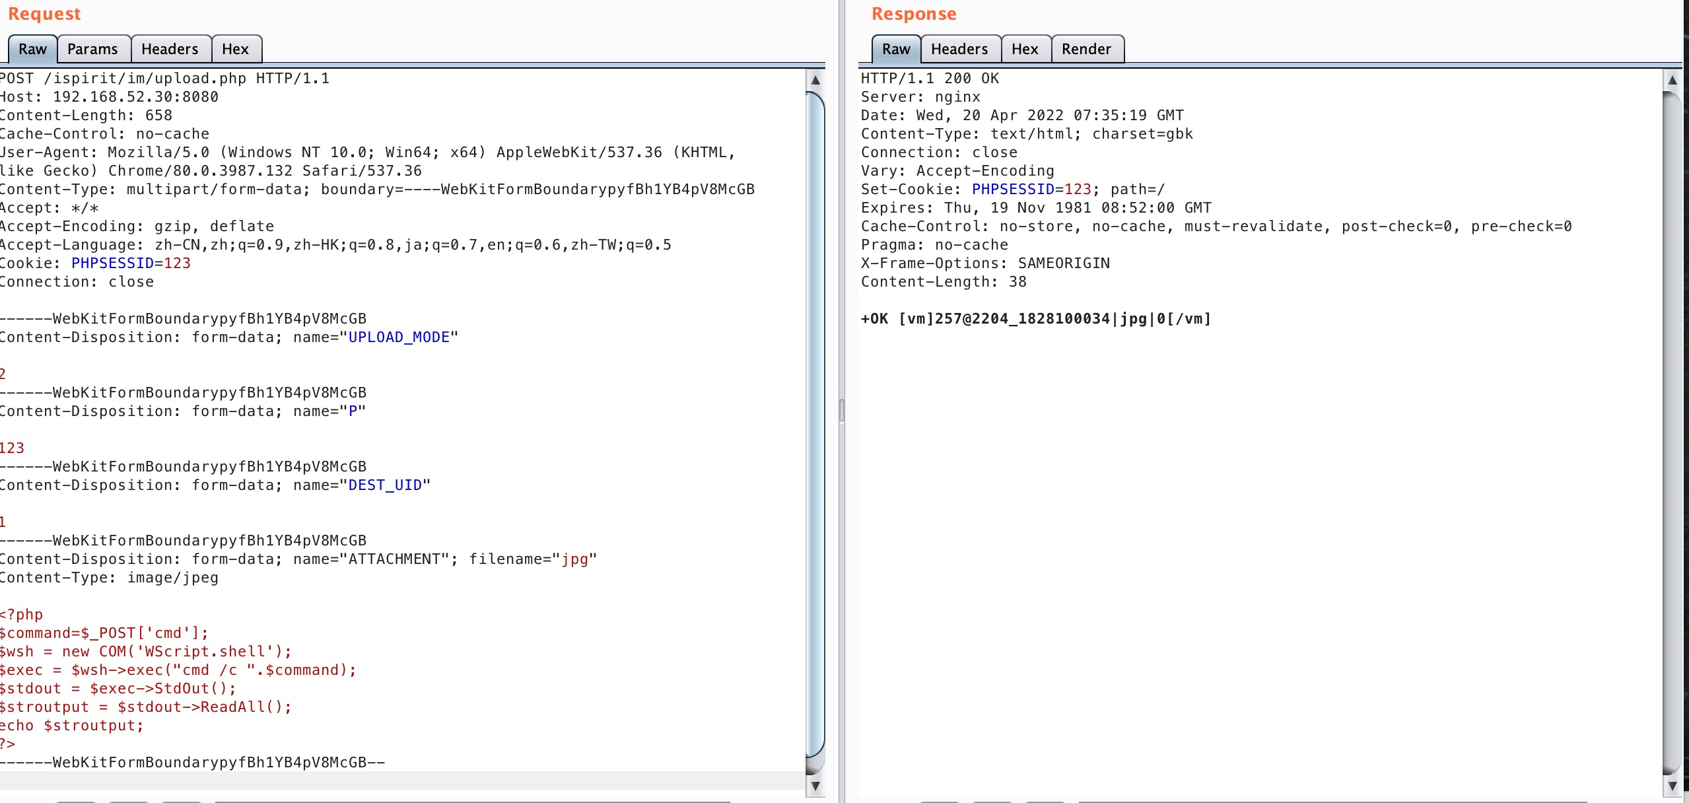Click the 'Content-Length: 38' response header
Viewport: 1689px width, 803px height.
pyautogui.click(x=944, y=282)
